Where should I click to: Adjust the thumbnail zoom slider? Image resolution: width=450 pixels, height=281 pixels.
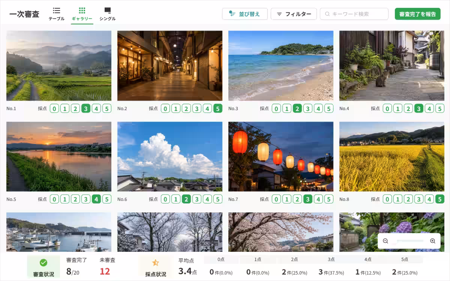tap(409, 241)
